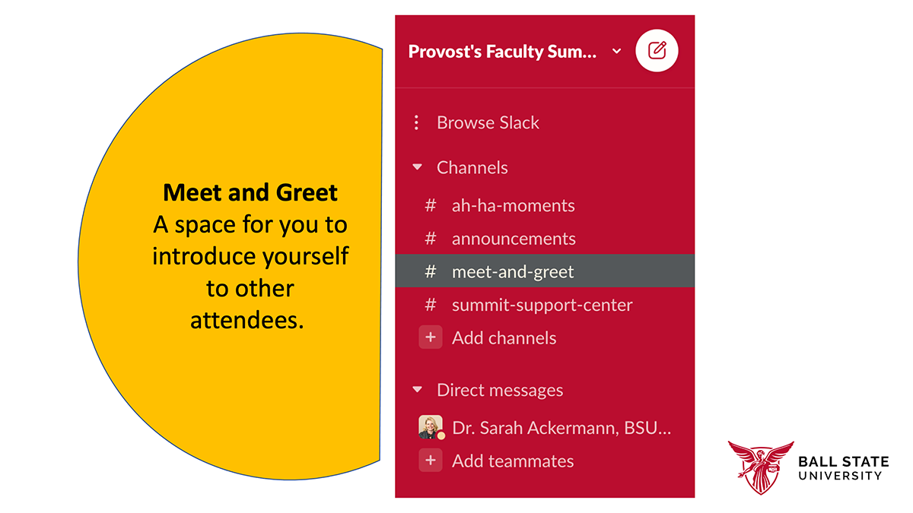This screenshot has width=913, height=513.
Task: Open the summit-support-center channel
Action: click(x=542, y=305)
